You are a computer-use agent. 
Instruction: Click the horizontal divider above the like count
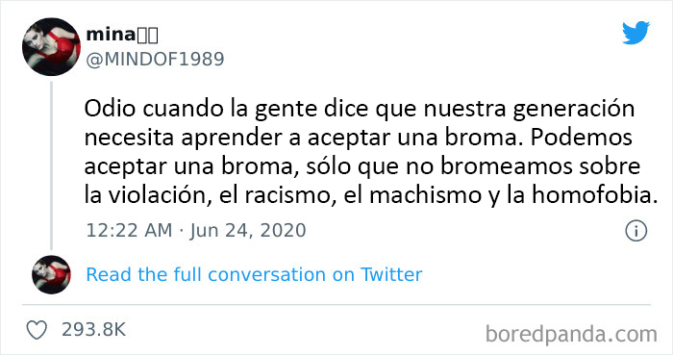tap(336, 305)
